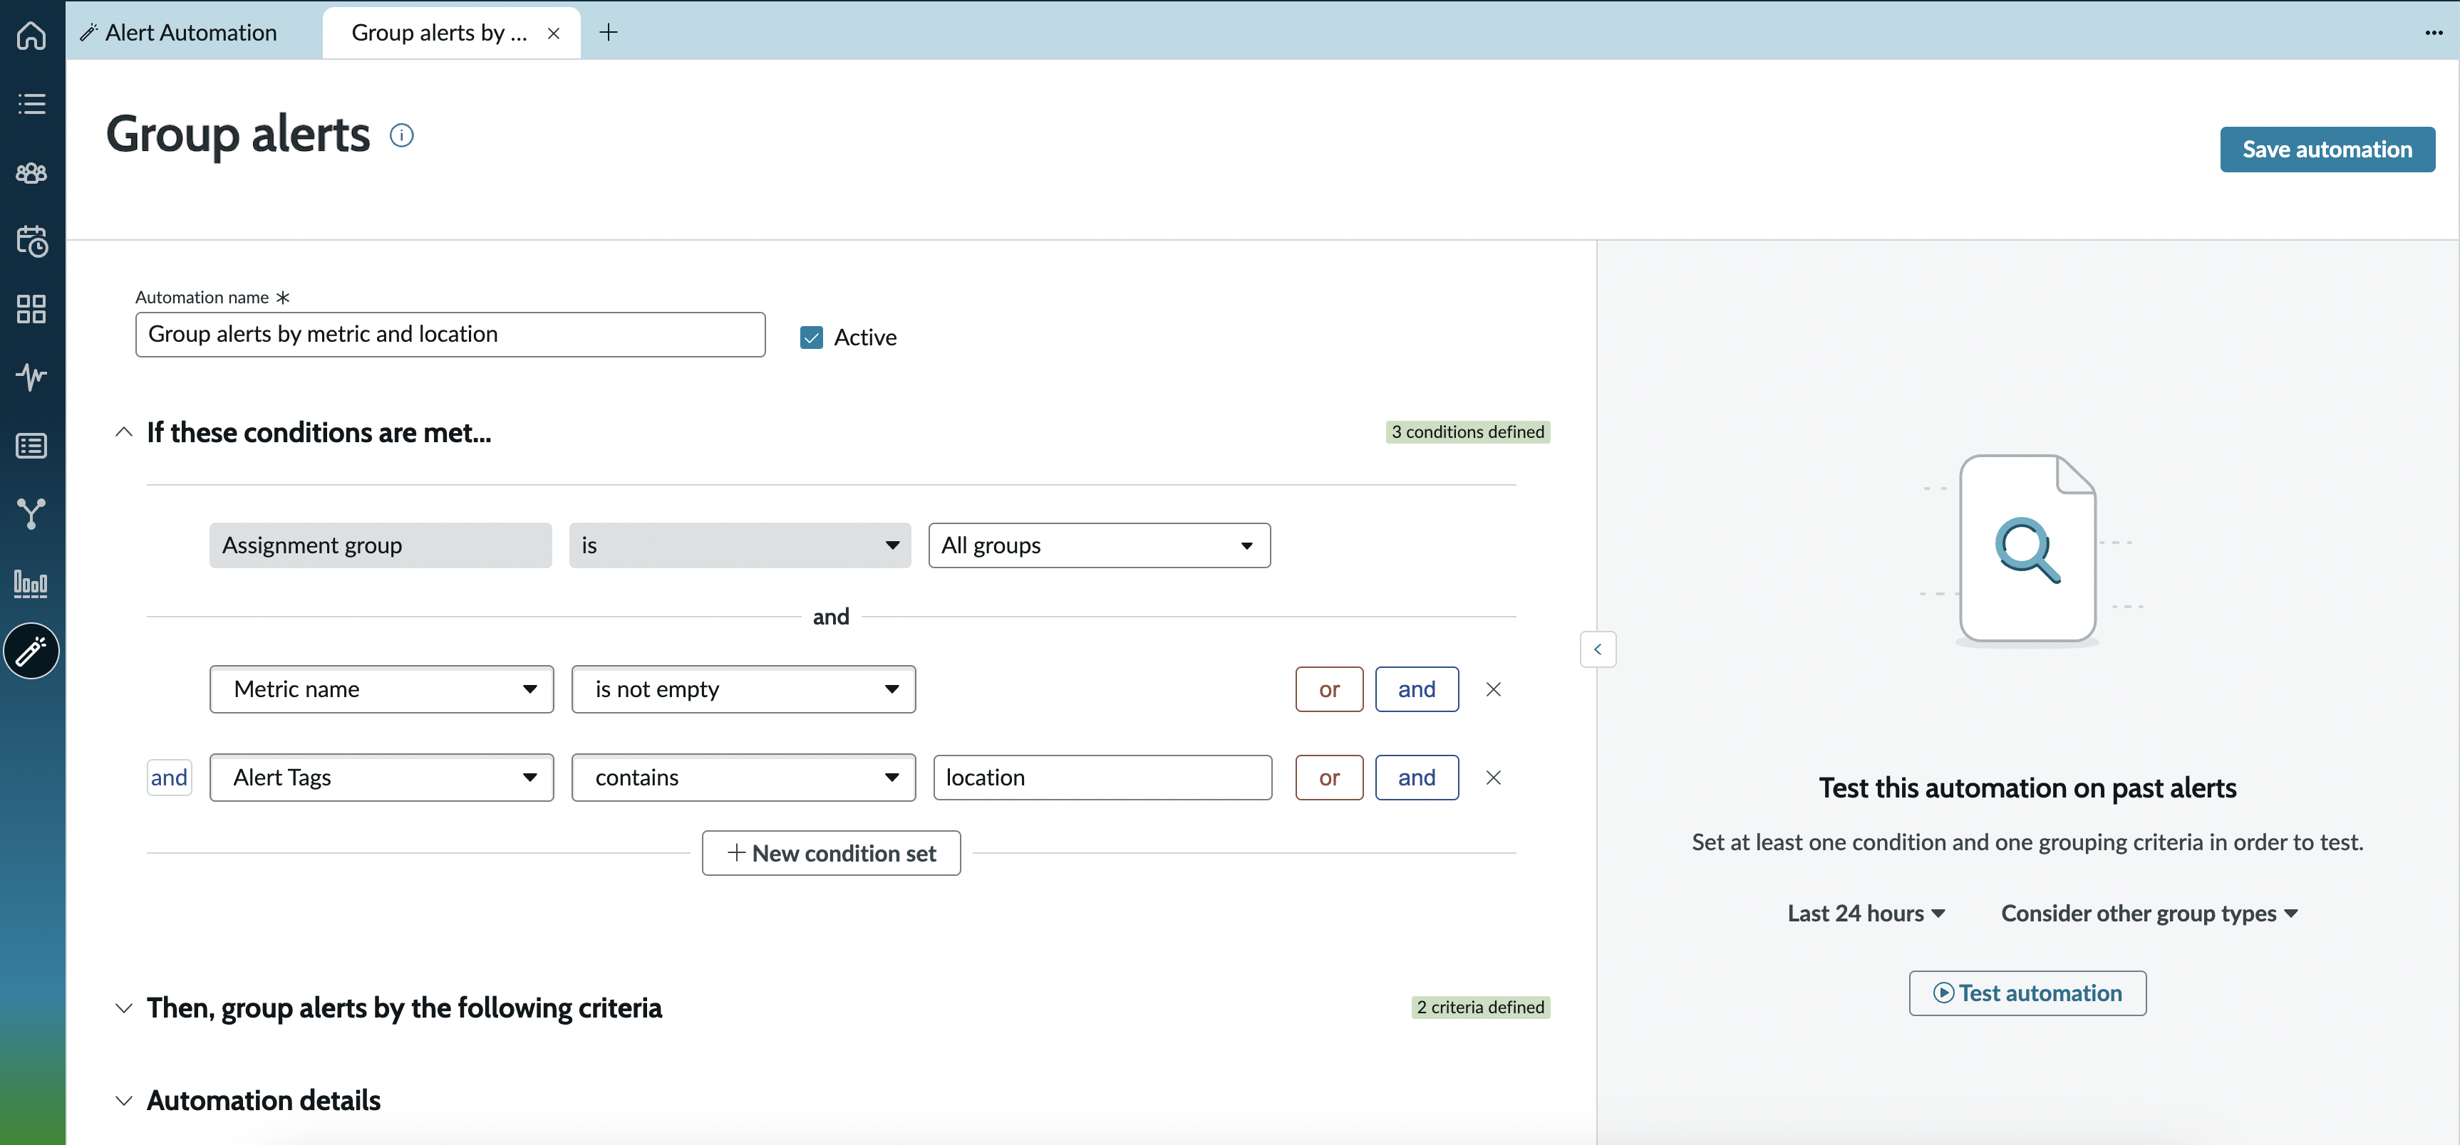Click the info icon beside Group alerts
2460x1145 pixels.
tap(402, 135)
